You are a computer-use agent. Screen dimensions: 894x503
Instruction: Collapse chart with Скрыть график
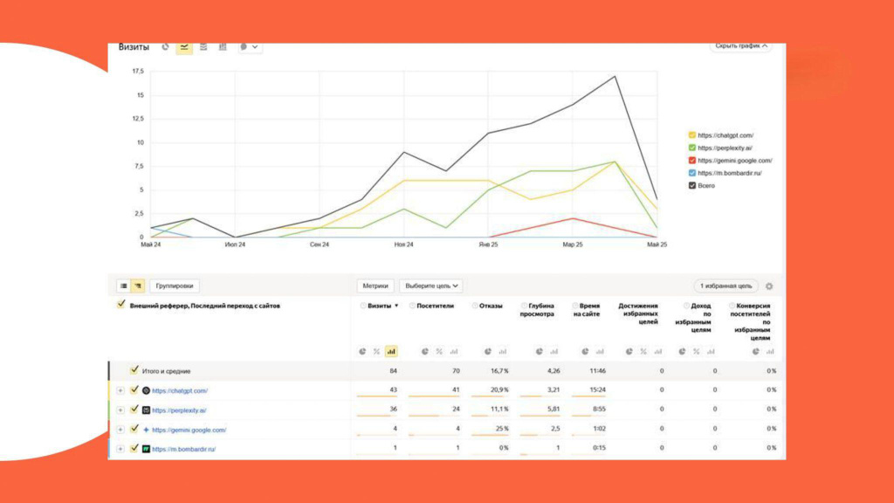741,46
